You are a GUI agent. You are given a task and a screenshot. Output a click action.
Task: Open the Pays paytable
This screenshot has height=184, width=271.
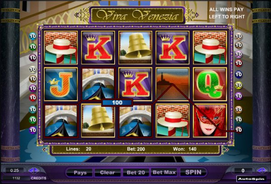[80, 172]
